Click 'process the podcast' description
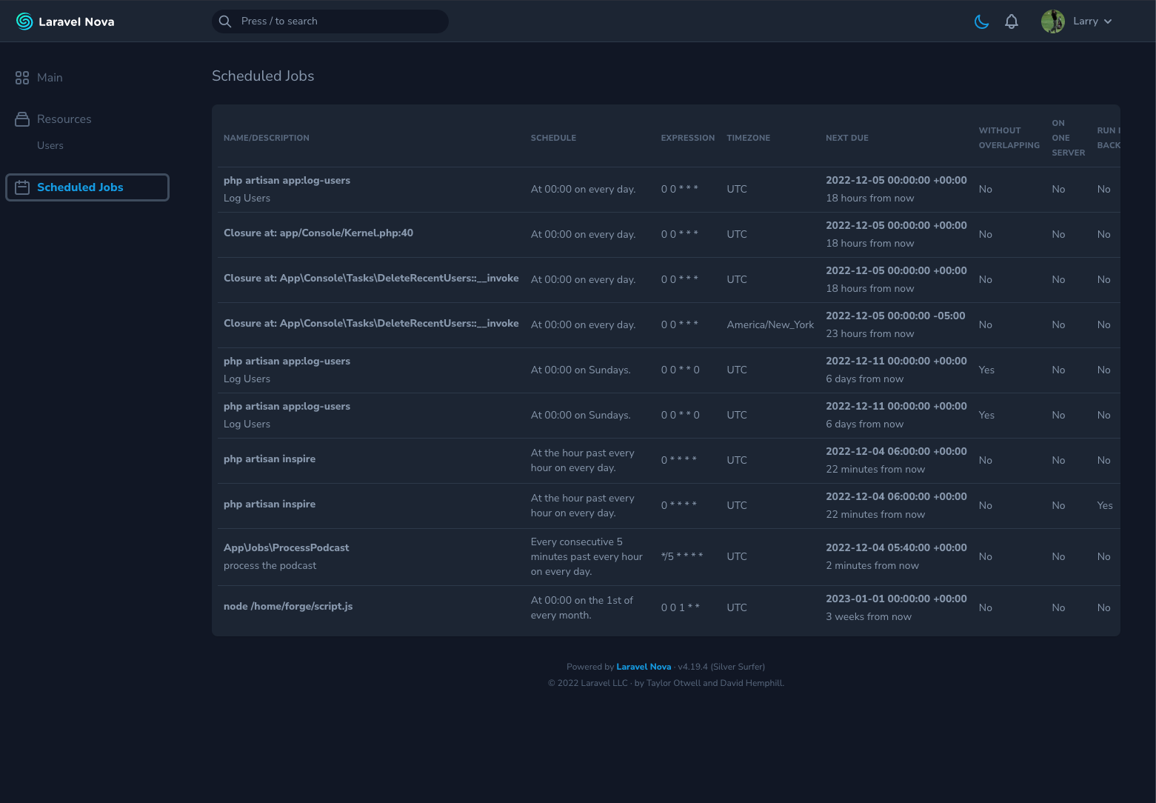This screenshot has width=1156, height=803. pos(270,566)
